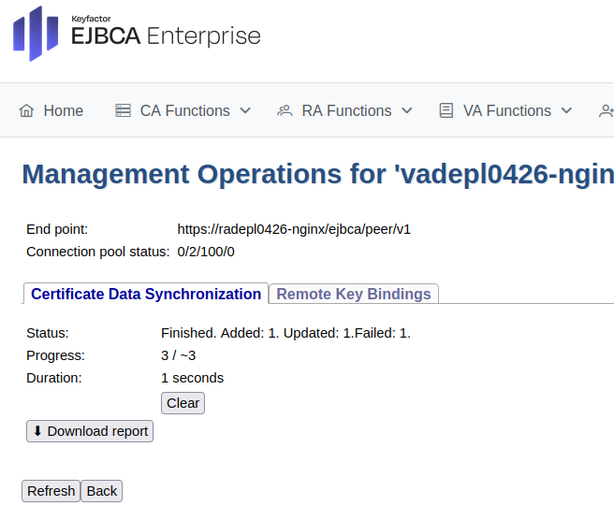Click the VA Functions document icon
614x520 pixels.
[446, 110]
